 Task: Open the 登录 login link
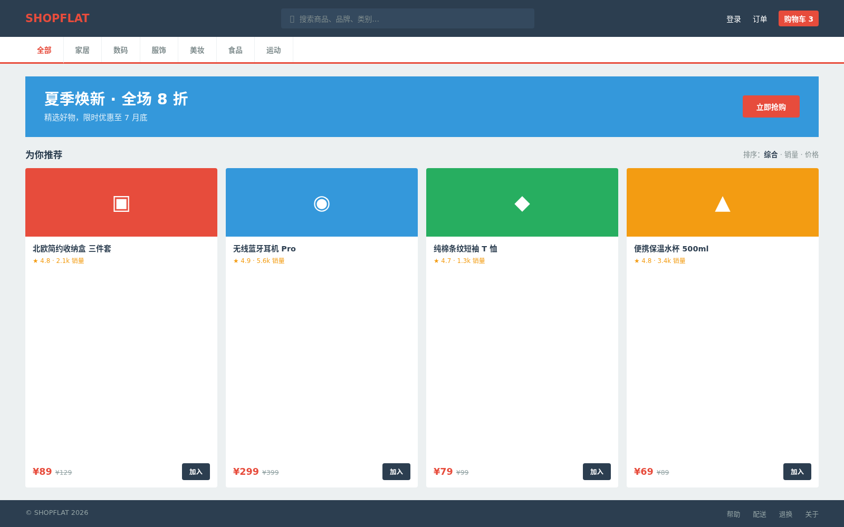(x=734, y=19)
